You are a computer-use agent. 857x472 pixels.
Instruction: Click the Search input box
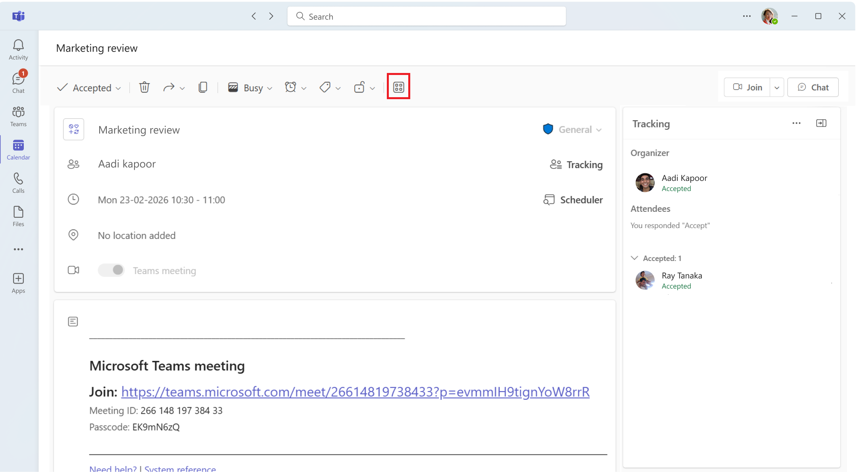coord(427,16)
